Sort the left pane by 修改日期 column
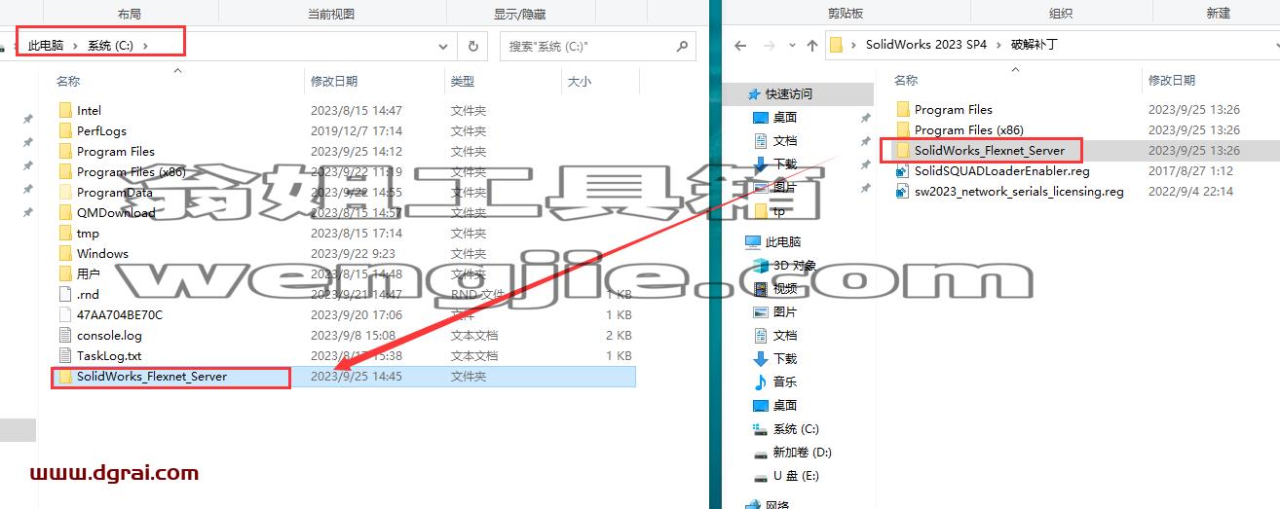This screenshot has height=509, width=1280. pyautogui.click(x=334, y=81)
